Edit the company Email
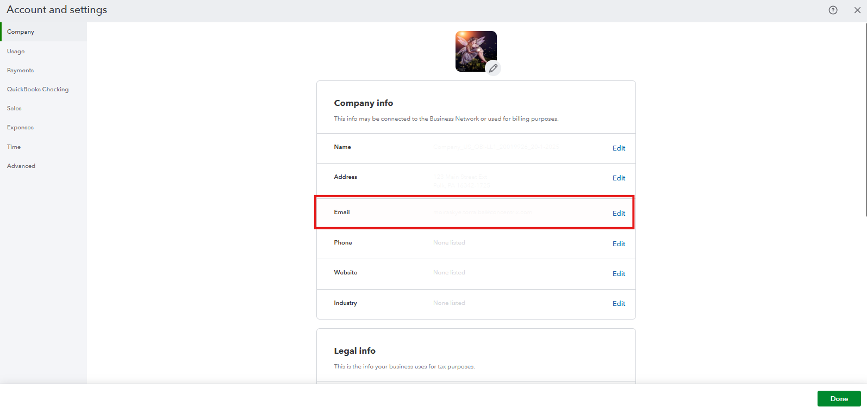 point(619,214)
